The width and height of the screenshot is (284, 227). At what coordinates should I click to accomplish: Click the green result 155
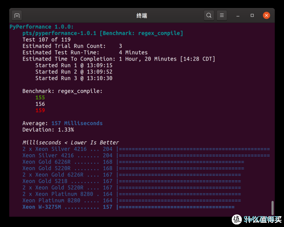[40, 97]
